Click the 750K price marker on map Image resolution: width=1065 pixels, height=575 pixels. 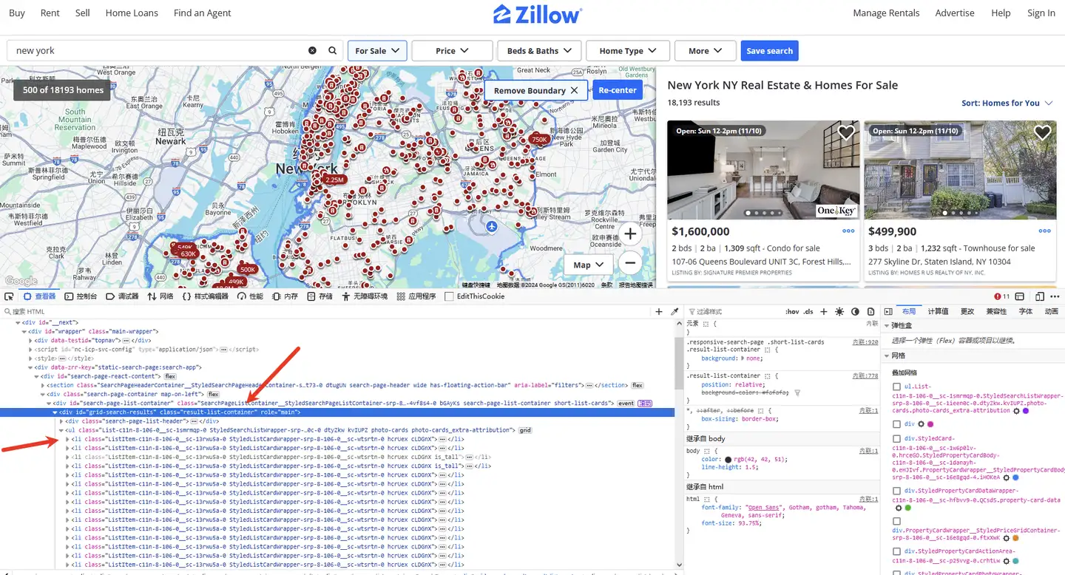[x=539, y=139]
